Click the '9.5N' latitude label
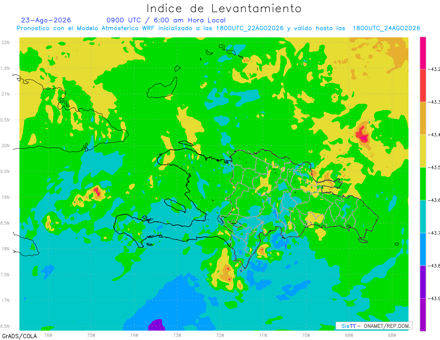 coord(5,171)
